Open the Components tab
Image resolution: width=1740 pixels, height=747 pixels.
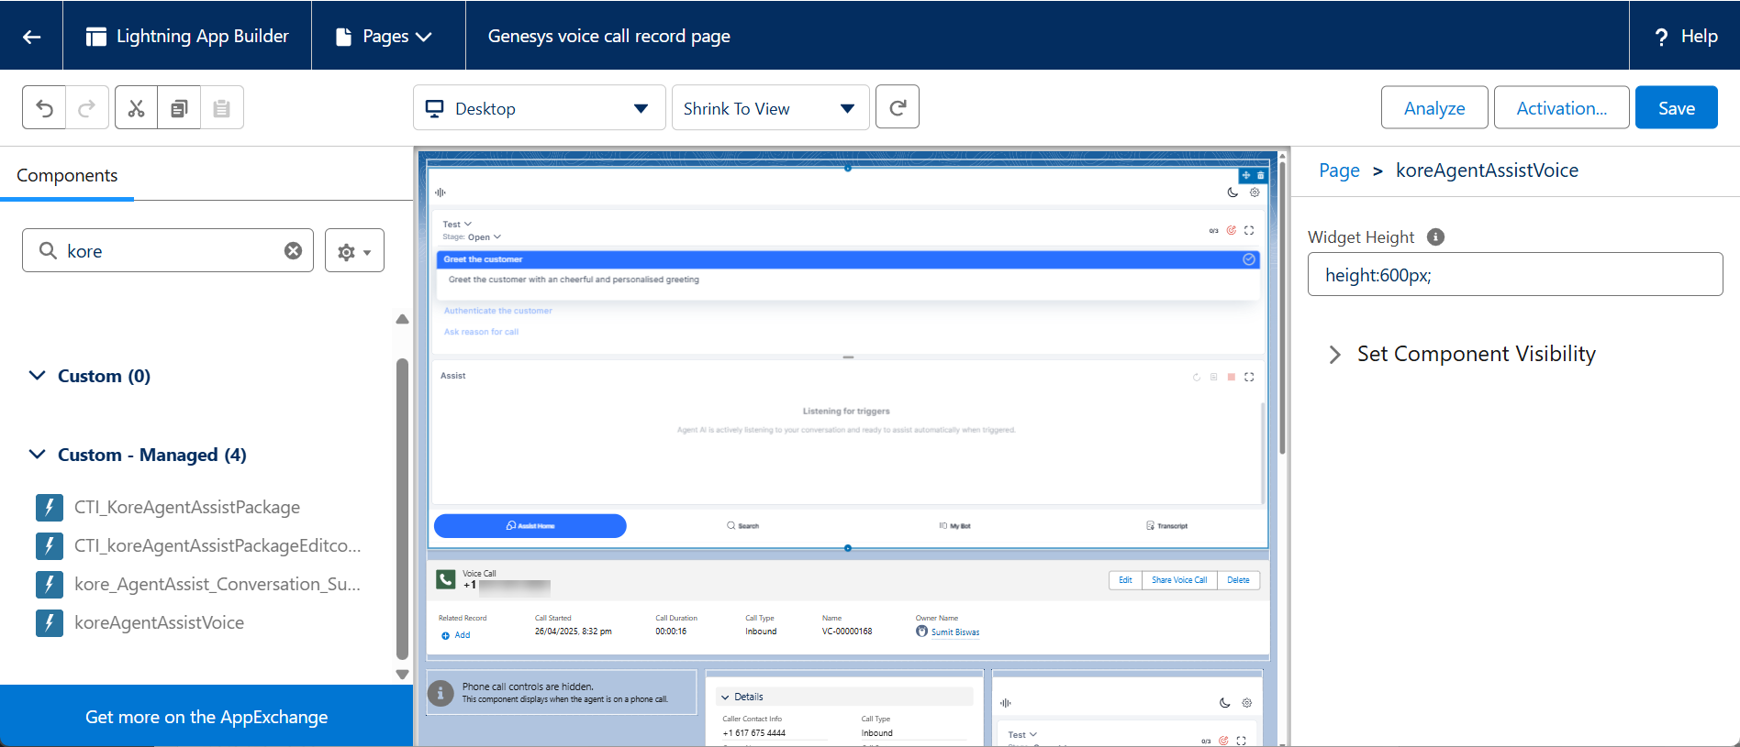(x=67, y=175)
